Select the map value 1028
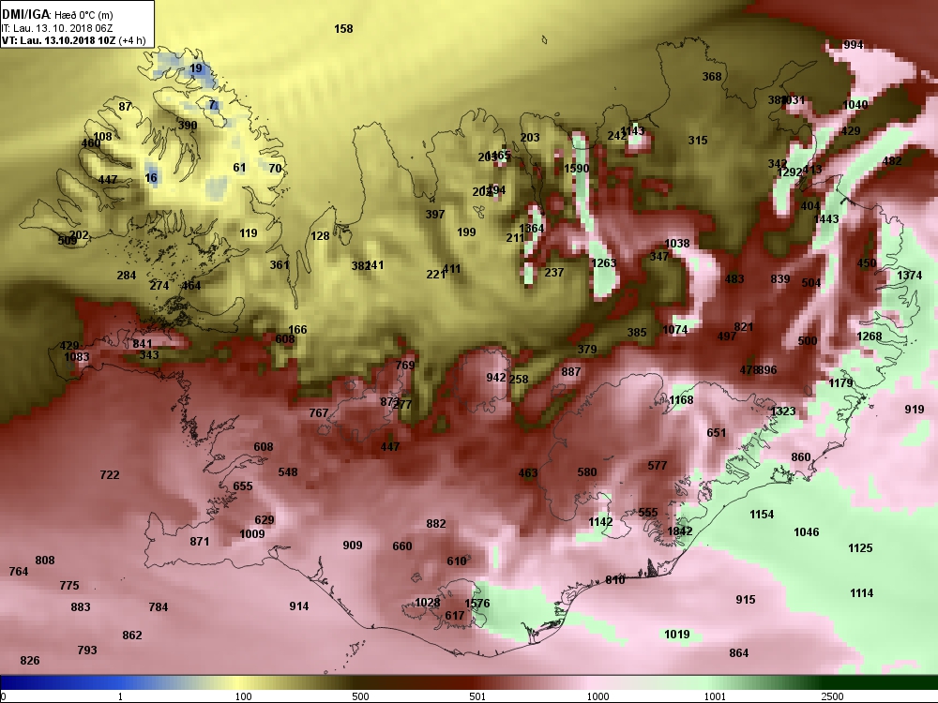938x703 pixels. 428,603
